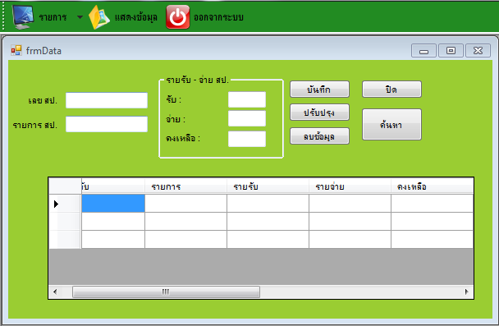
Task: Click the ปรับปรุง update button
Action: tap(319, 112)
